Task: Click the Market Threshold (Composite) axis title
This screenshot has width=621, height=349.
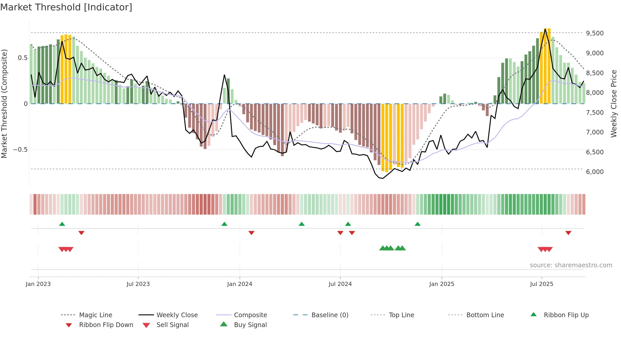Action: tap(4, 103)
